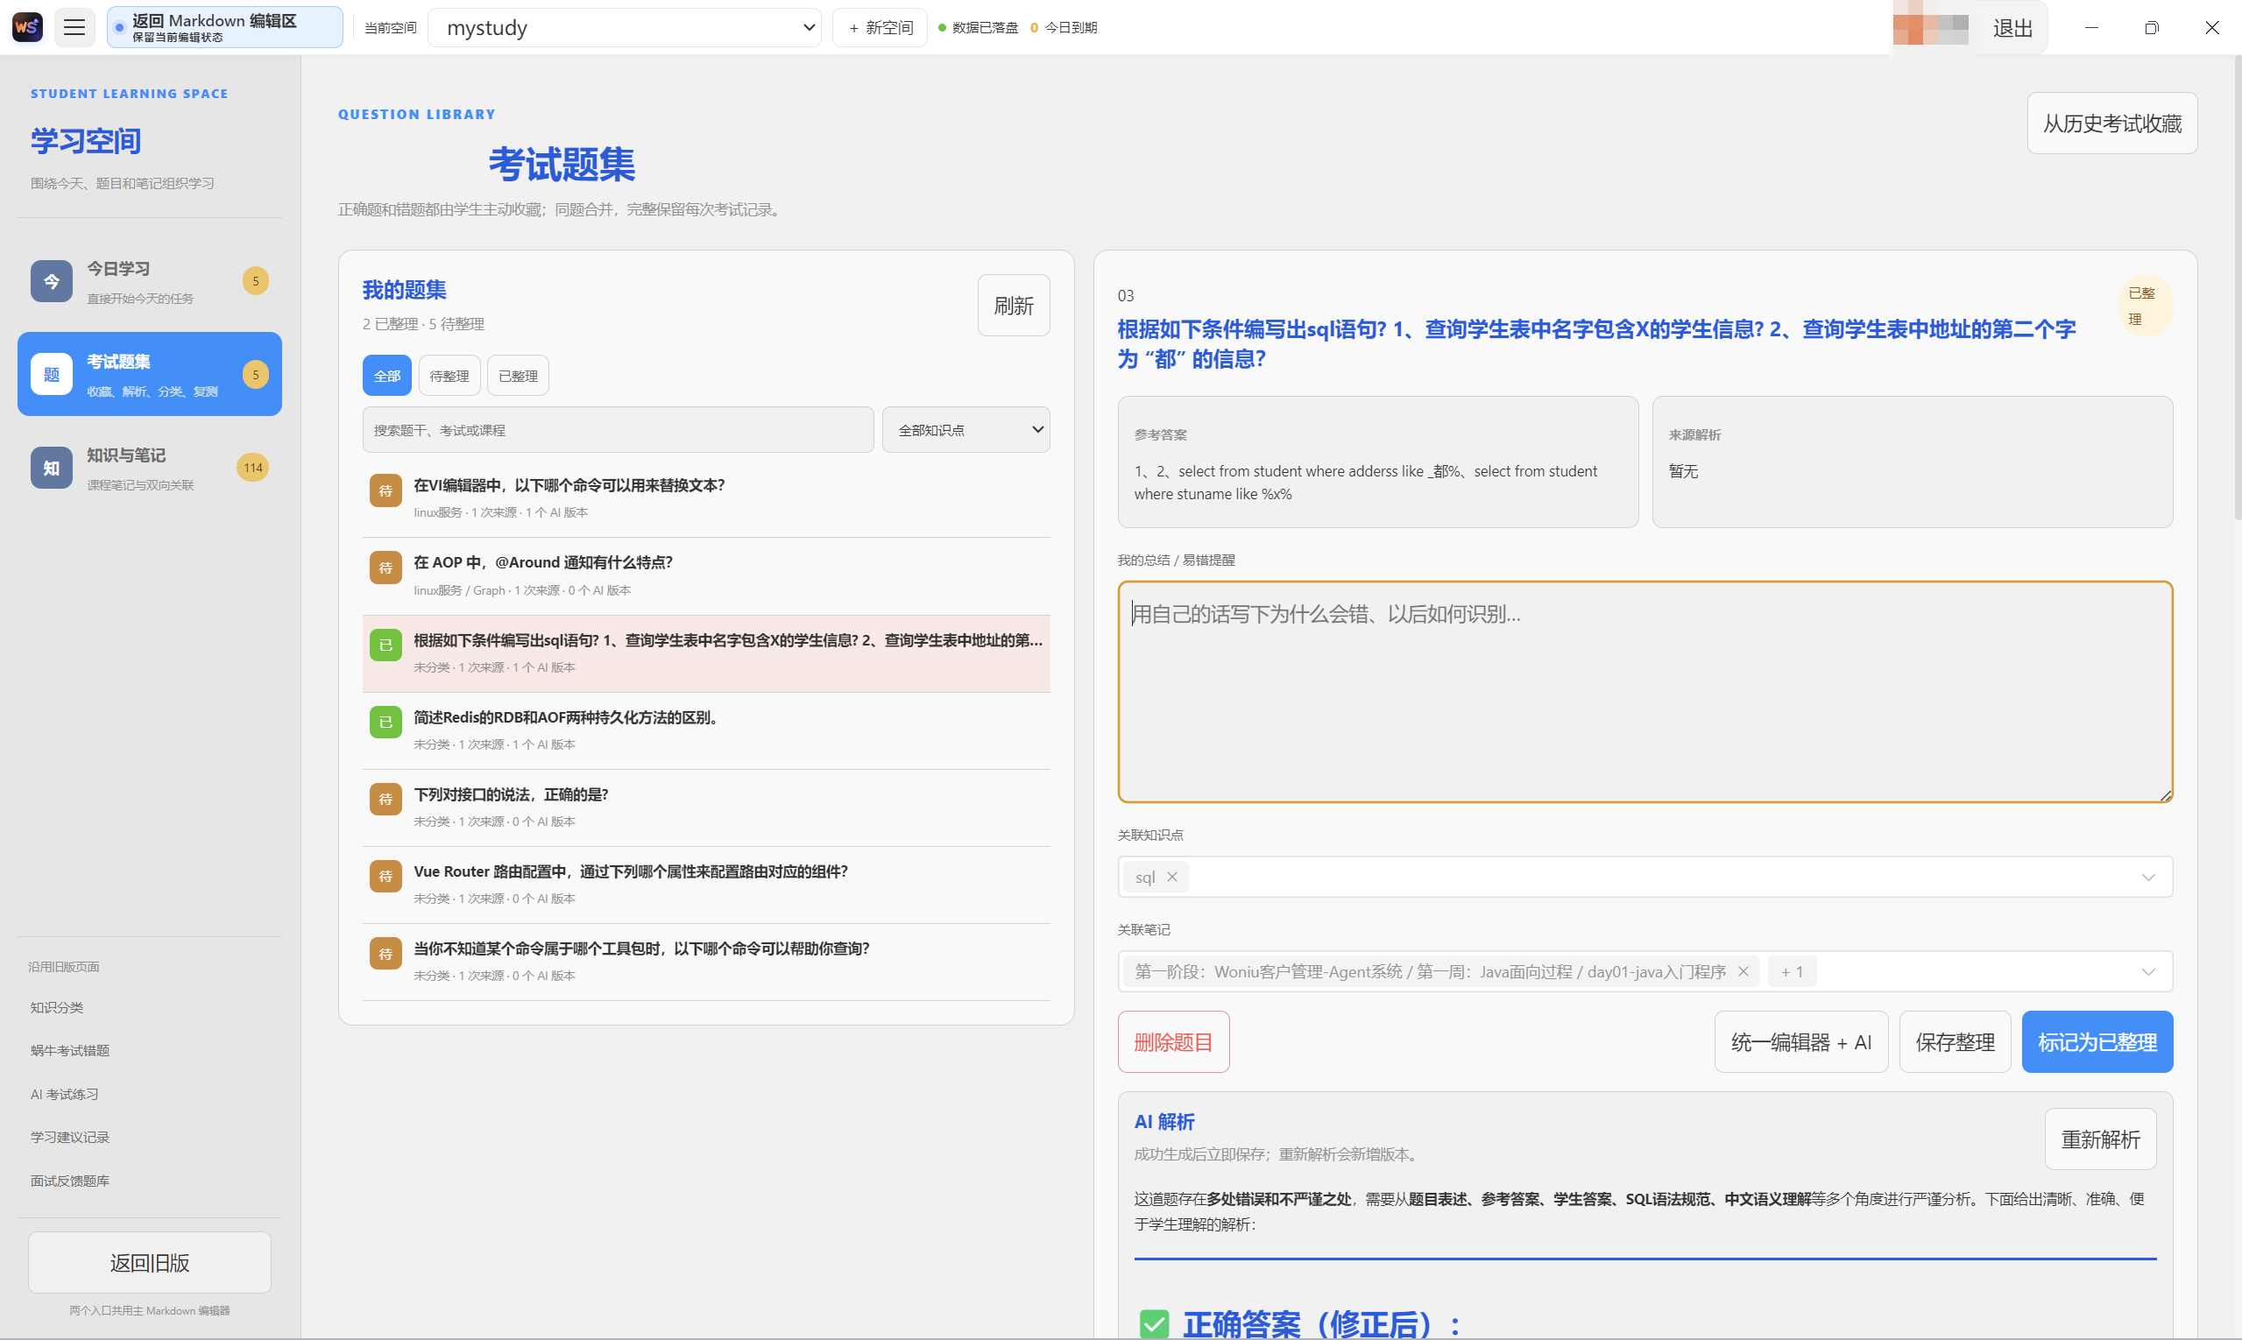This screenshot has height=1340, width=2242.
Task: Show the hidden +1 linked notes
Action: (1792, 971)
